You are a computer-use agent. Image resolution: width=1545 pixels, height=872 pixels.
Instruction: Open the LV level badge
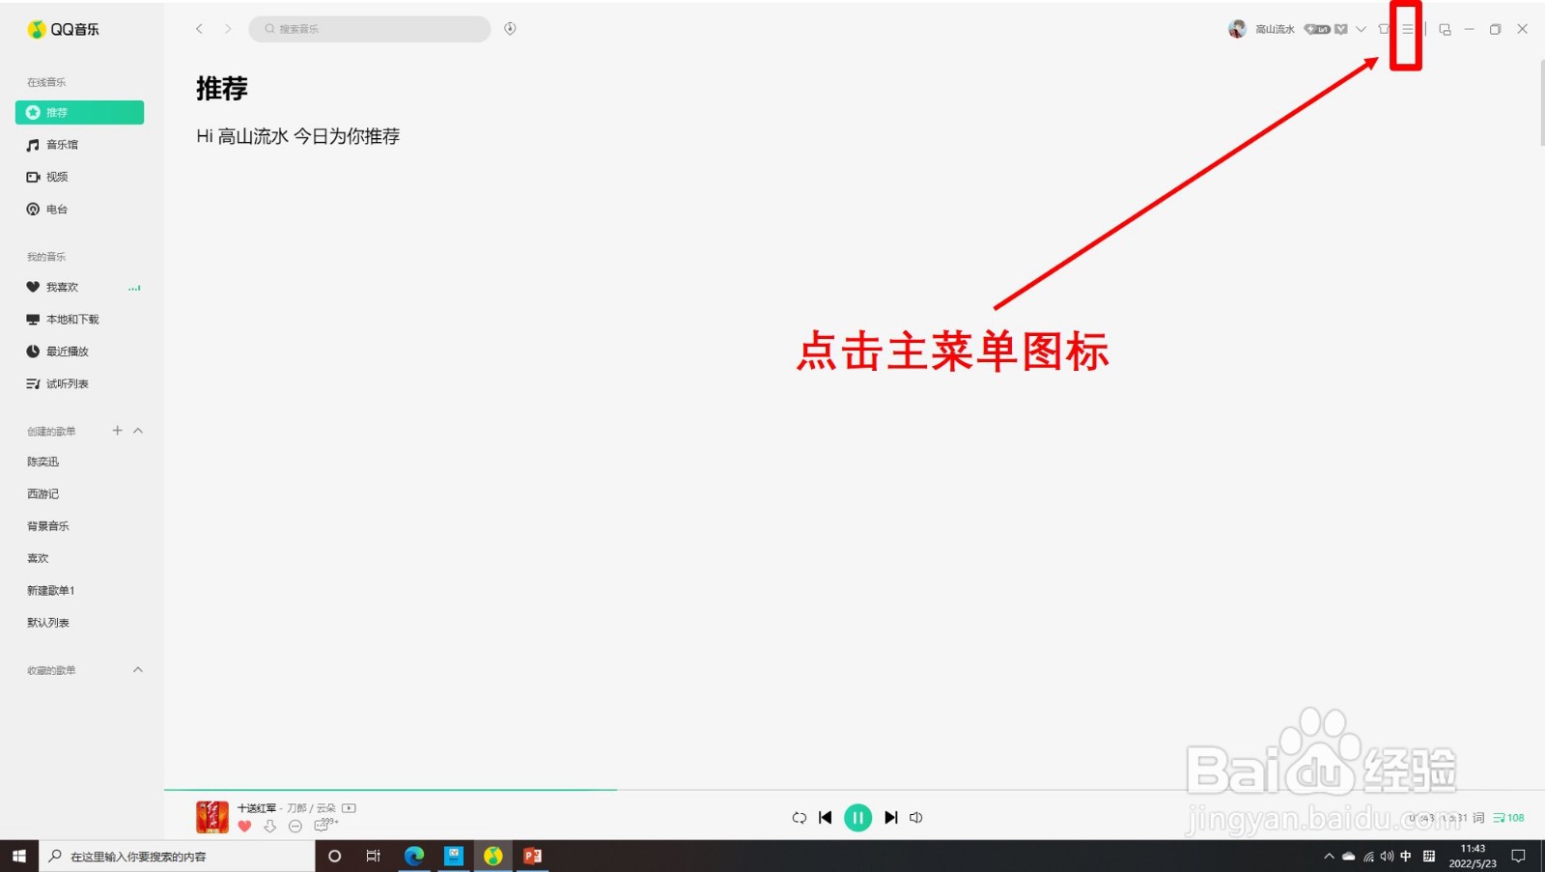pos(1317,29)
